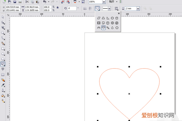This screenshot has width=182, height=121.
Task: Select the Zoom magnifier tool
Action: pyautogui.click(x=3, y=33)
